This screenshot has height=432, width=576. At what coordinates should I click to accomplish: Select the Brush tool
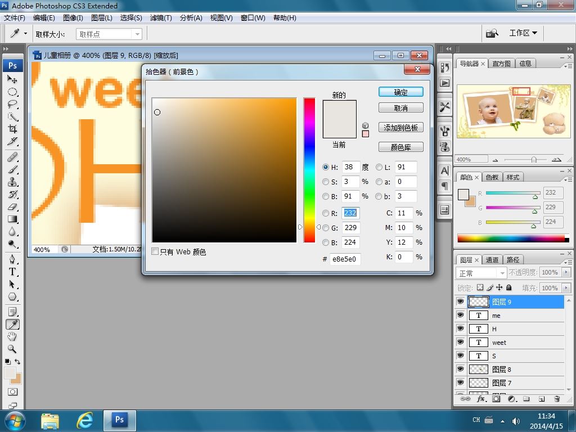click(12, 170)
